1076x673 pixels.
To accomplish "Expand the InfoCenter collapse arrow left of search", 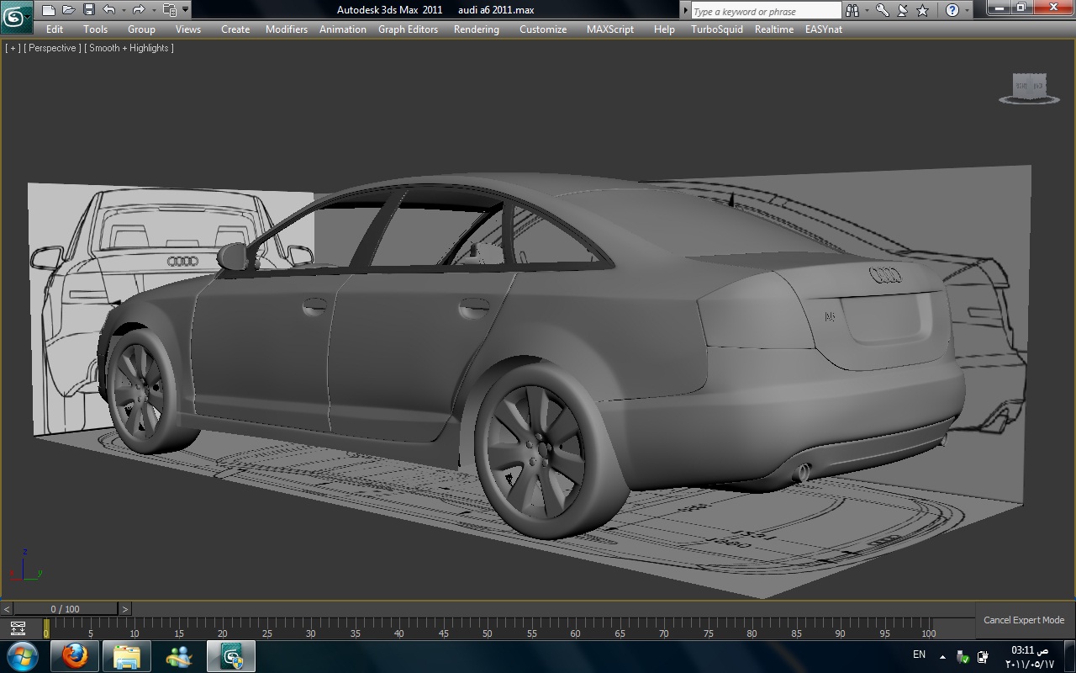I will [x=685, y=10].
